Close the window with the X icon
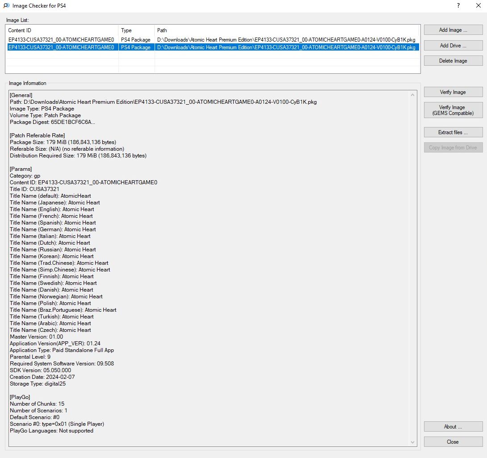Image resolution: width=487 pixels, height=458 pixels. (479, 6)
